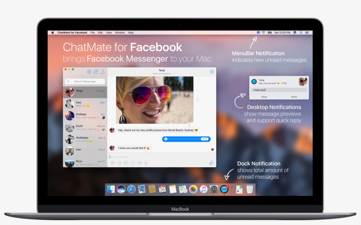
Task: Click the quick reply text field
Action: point(279,90)
